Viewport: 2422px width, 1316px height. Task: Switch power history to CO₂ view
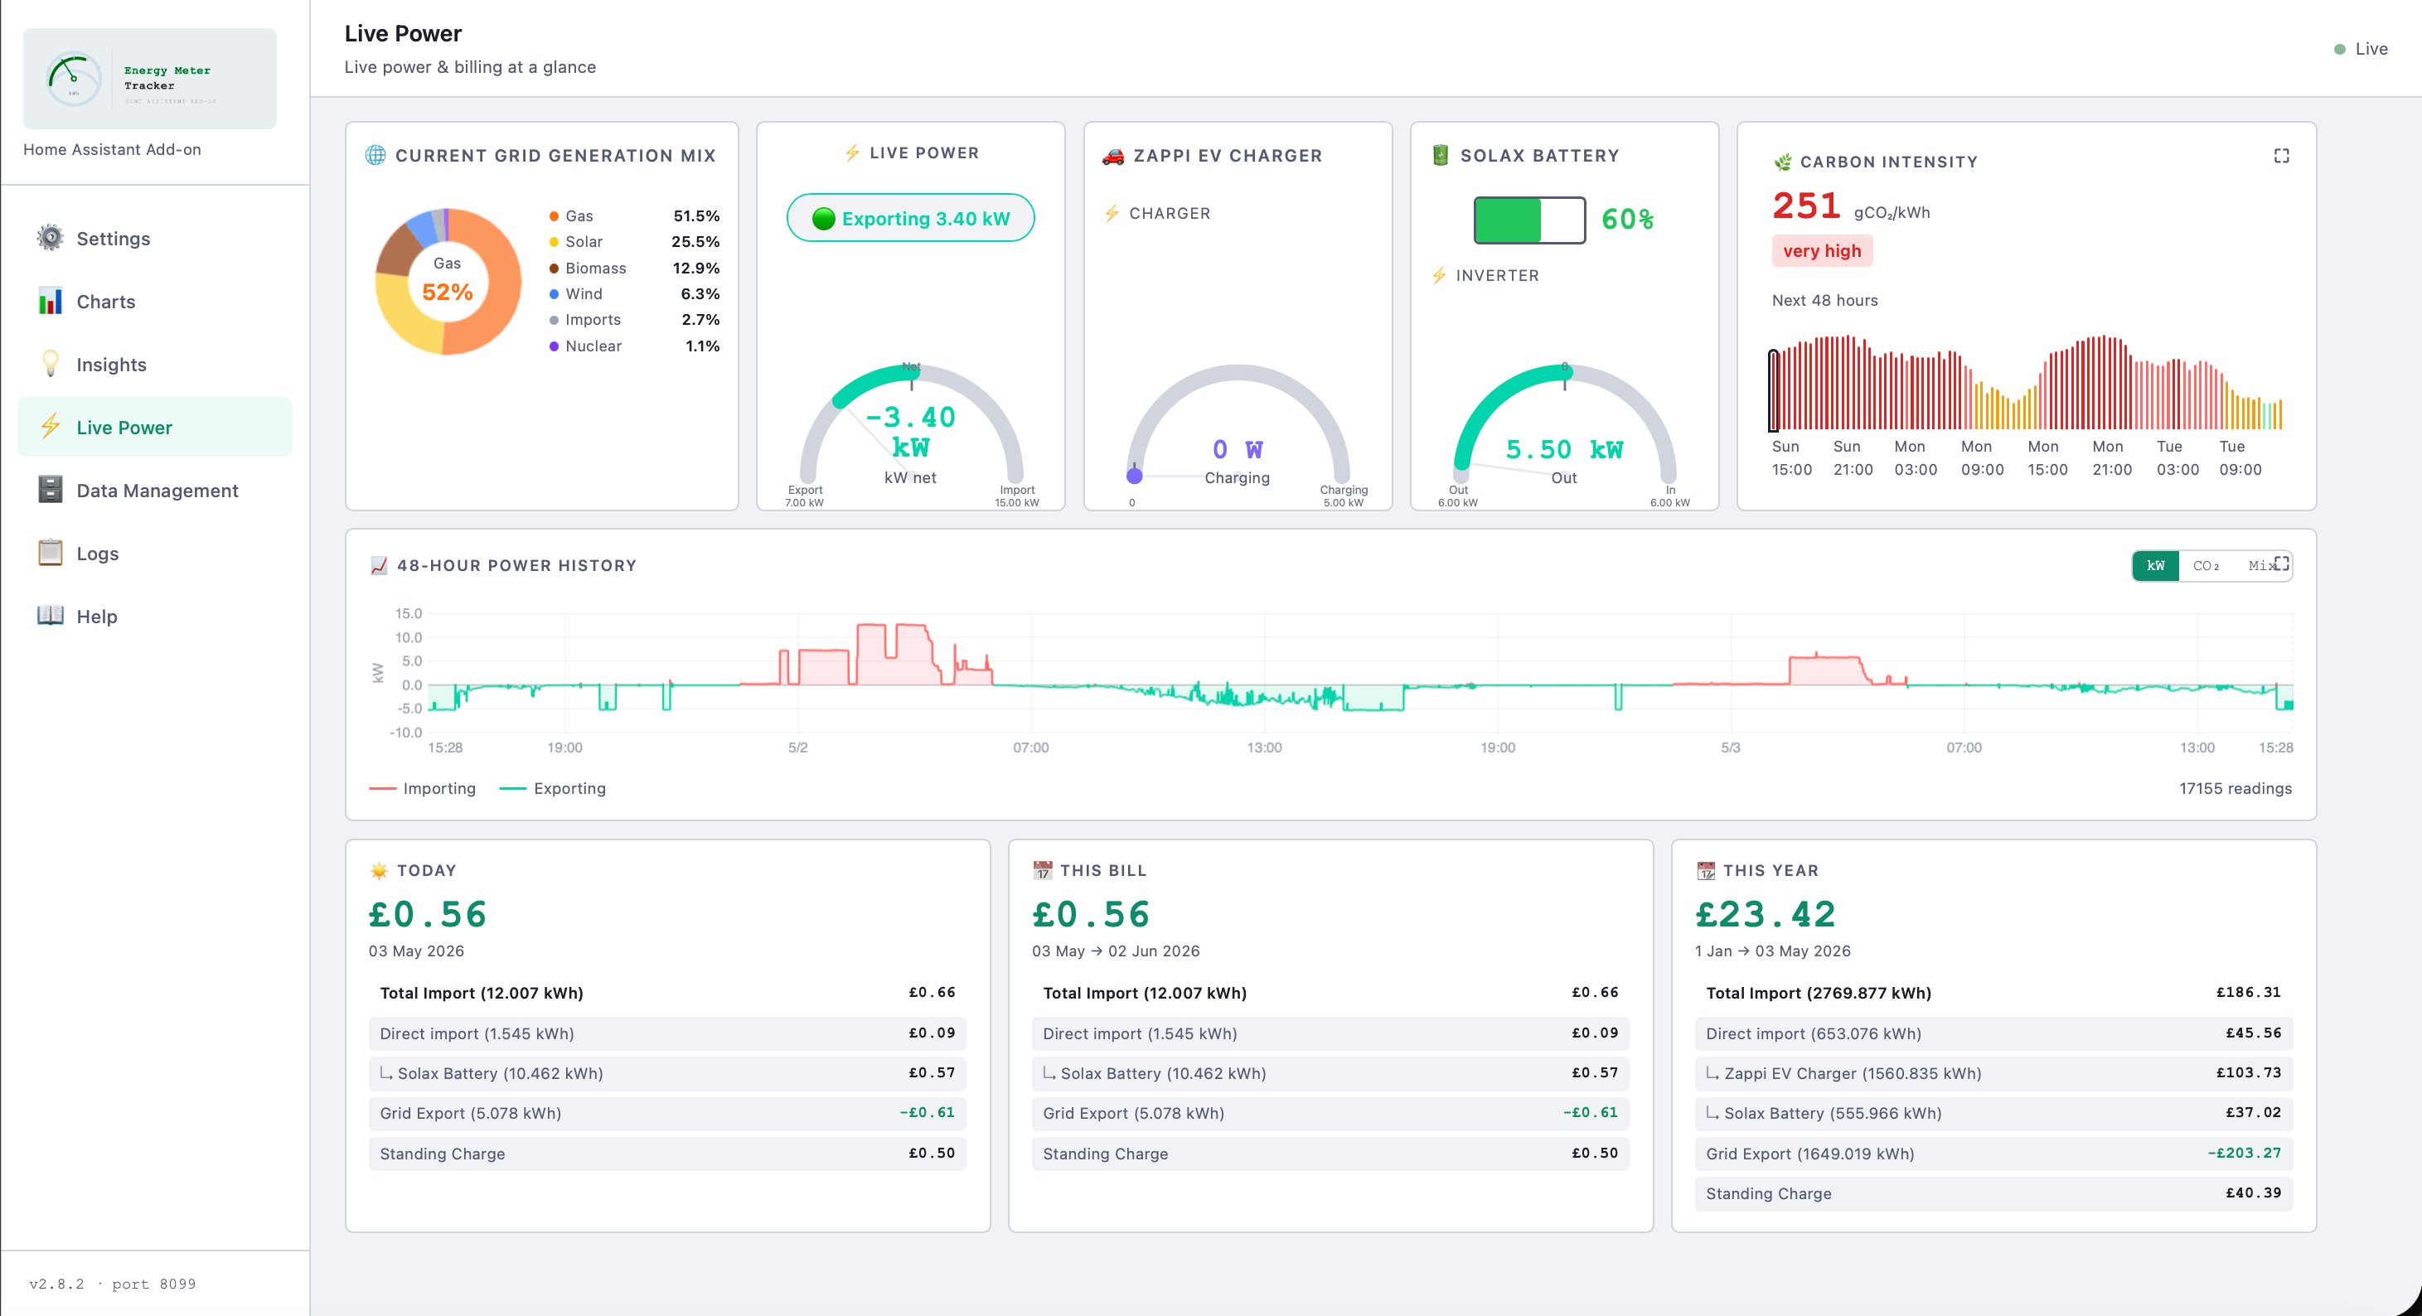click(x=2206, y=565)
